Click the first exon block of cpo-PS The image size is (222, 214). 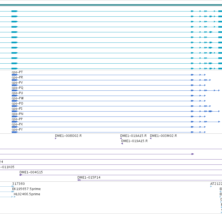(15, 111)
